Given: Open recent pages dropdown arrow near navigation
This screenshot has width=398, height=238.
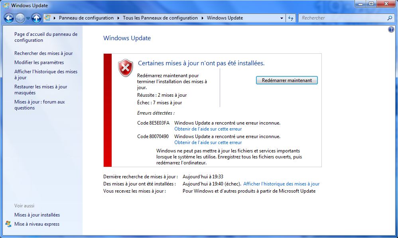Looking at the screenshot, I should tap(28, 18).
